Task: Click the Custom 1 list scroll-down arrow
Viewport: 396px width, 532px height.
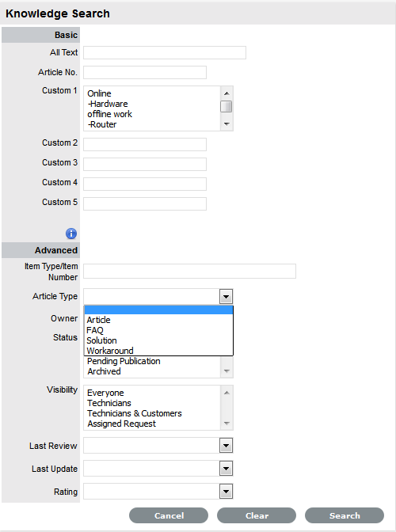Action: click(227, 124)
